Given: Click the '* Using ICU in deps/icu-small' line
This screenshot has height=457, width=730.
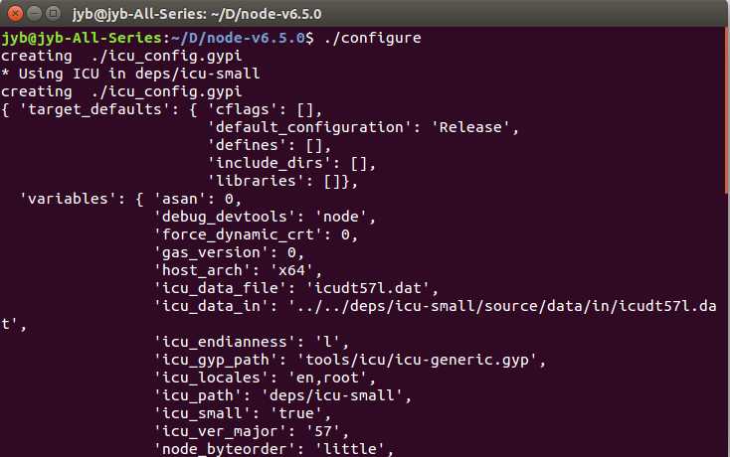Looking at the screenshot, I should click(x=130, y=74).
